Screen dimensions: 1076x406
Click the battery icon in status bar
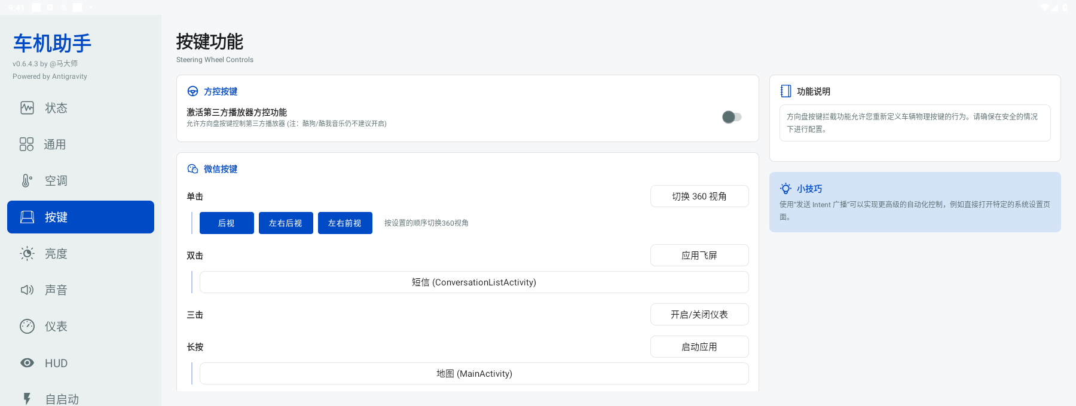tap(1065, 7)
